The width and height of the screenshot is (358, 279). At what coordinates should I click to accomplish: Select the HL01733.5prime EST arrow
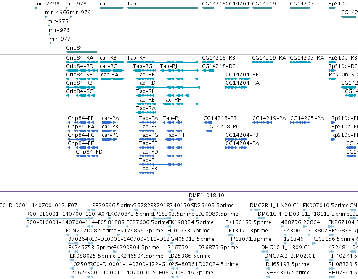point(169,235)
